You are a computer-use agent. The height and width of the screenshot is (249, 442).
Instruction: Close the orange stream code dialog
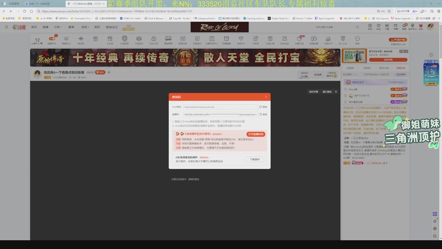coord(266,97)
